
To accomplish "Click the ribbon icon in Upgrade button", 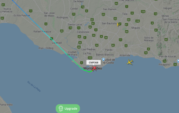I will (61, 109).
